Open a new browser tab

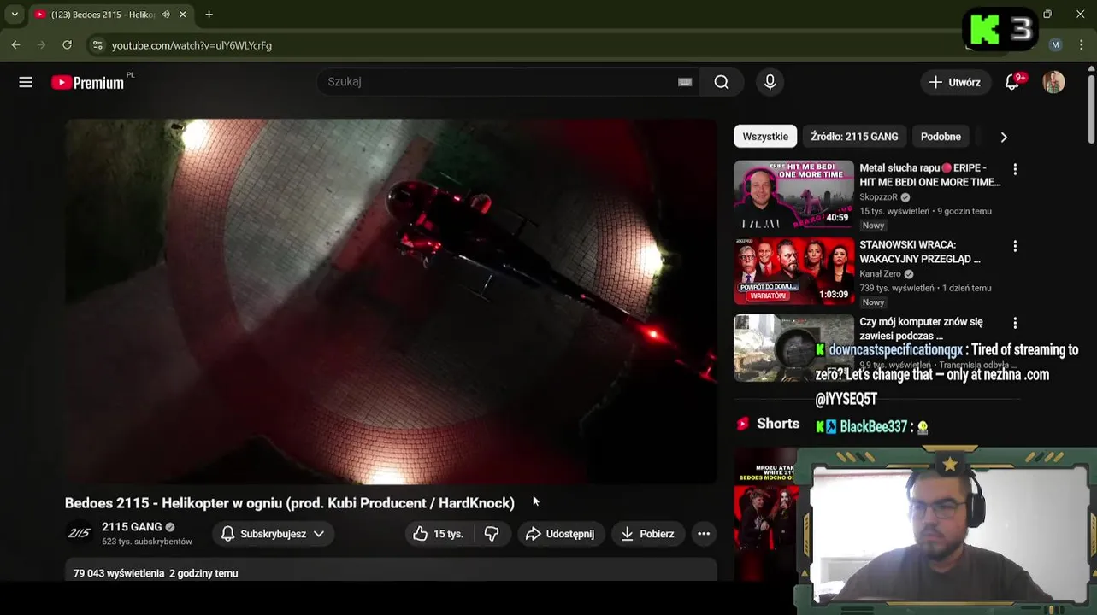[x=209, y=15]
